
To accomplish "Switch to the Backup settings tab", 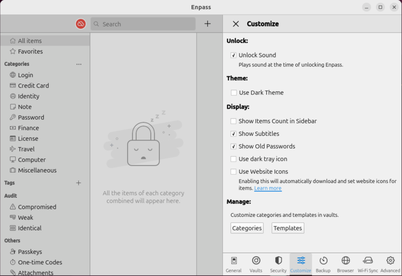I will point(323,264).
